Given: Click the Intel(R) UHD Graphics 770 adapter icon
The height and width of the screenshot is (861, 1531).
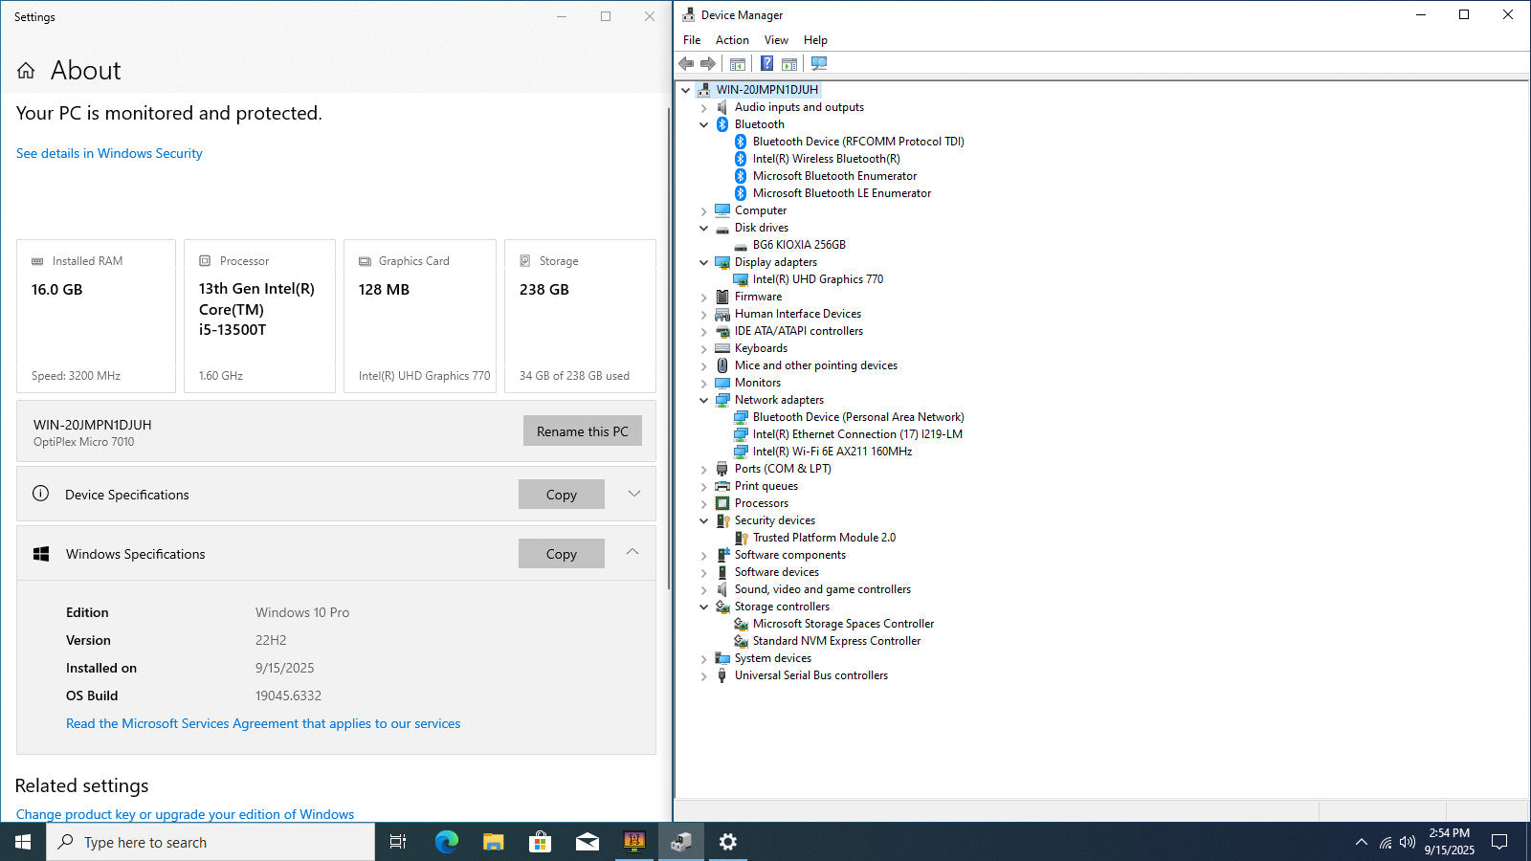Looking at the screenshot, I should 740,279.
